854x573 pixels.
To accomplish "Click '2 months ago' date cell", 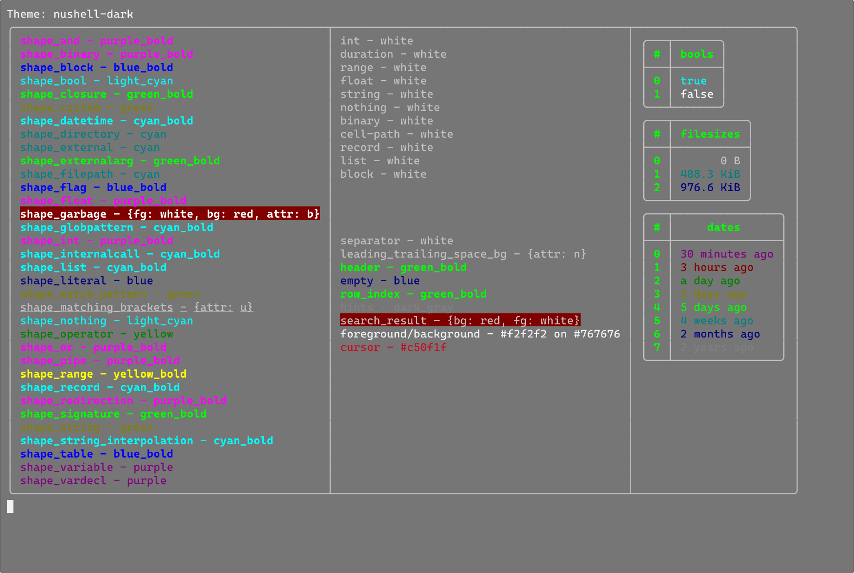I will click(x=720, y=334).
